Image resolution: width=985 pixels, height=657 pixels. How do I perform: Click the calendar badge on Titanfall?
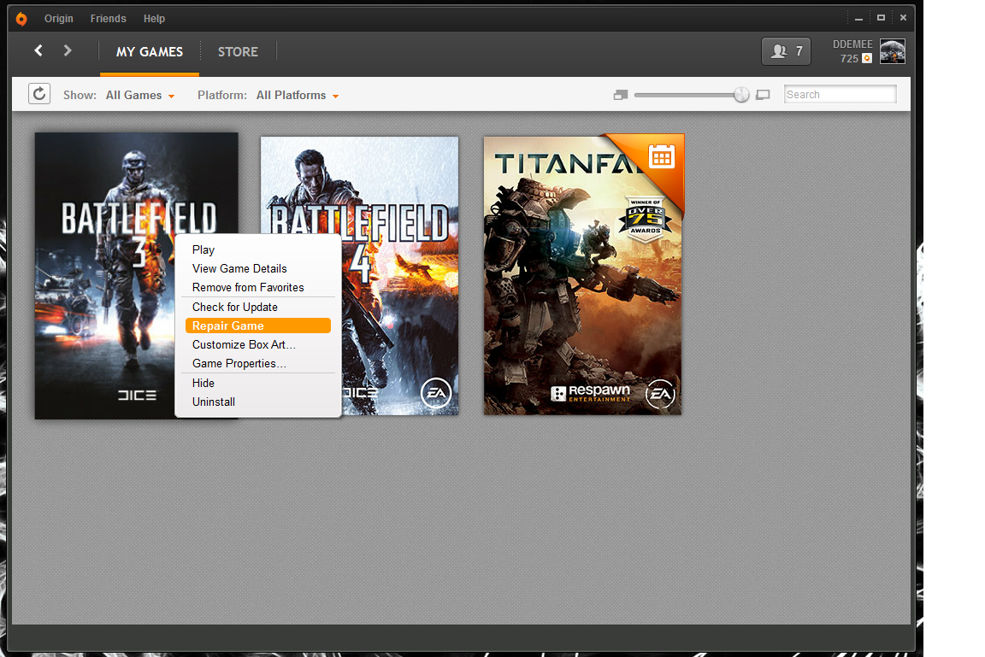[x=662, y=155]
